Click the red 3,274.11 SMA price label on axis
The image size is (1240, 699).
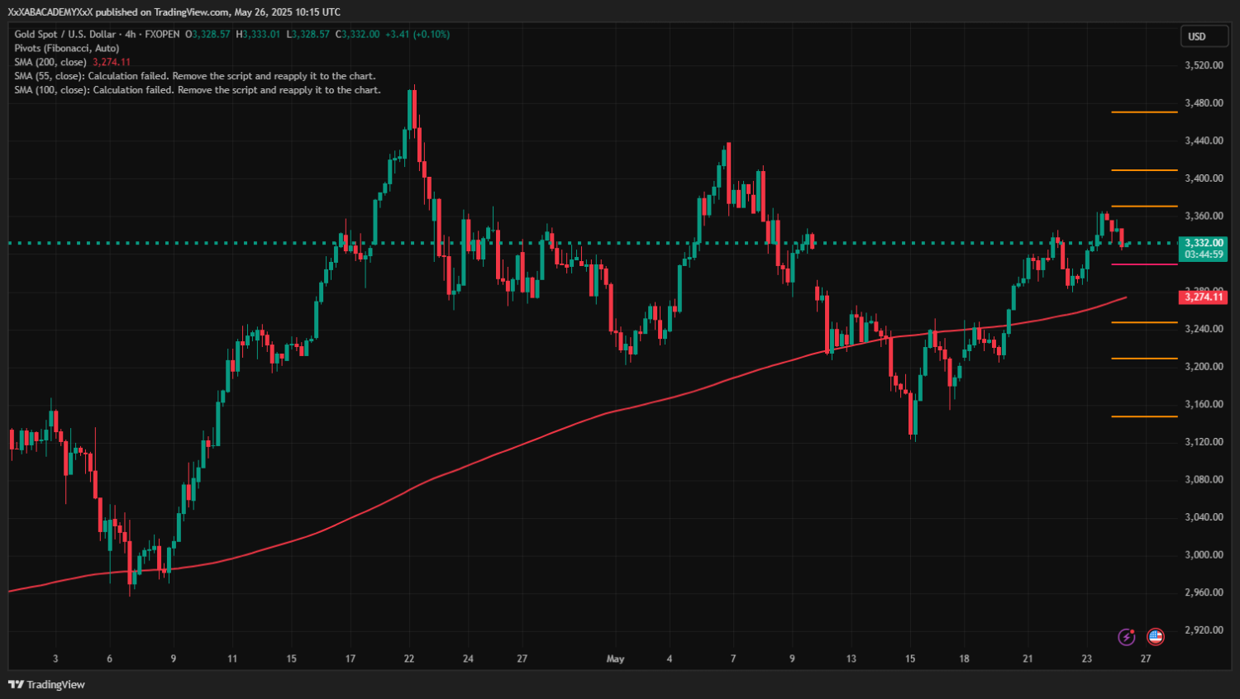pyautogui.click(x=1204, y=297)
